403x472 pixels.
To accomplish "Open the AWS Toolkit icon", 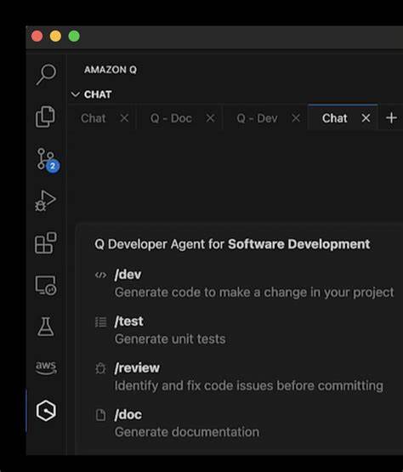I will (46, 367).
